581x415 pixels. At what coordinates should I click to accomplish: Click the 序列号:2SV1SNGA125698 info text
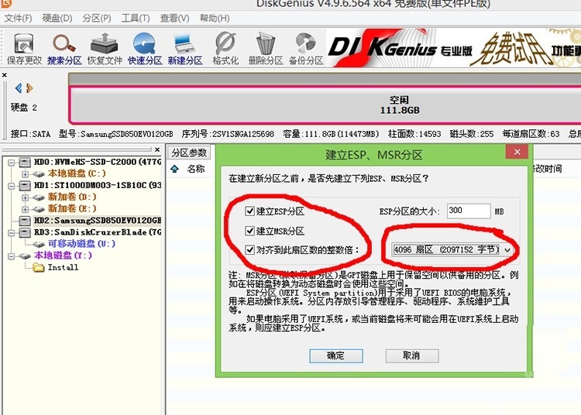pyautogui.click(x=228, y=134)
